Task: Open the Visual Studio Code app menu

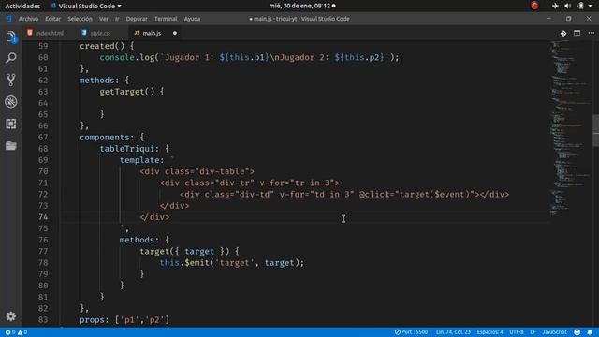Action: click(x=86, y=6)
